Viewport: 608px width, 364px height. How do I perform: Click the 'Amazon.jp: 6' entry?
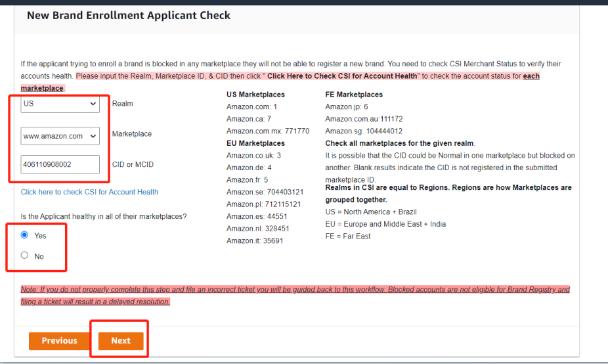click(x=347, y=106)
